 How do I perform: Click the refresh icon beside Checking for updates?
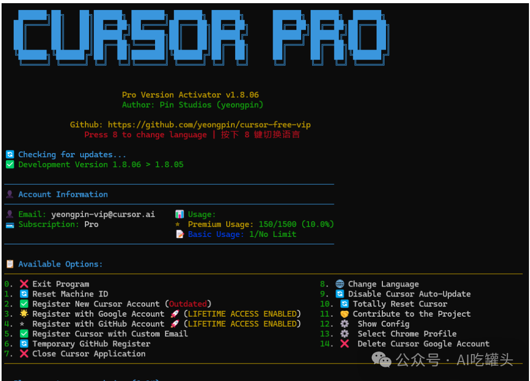click(x=10, y=154)
